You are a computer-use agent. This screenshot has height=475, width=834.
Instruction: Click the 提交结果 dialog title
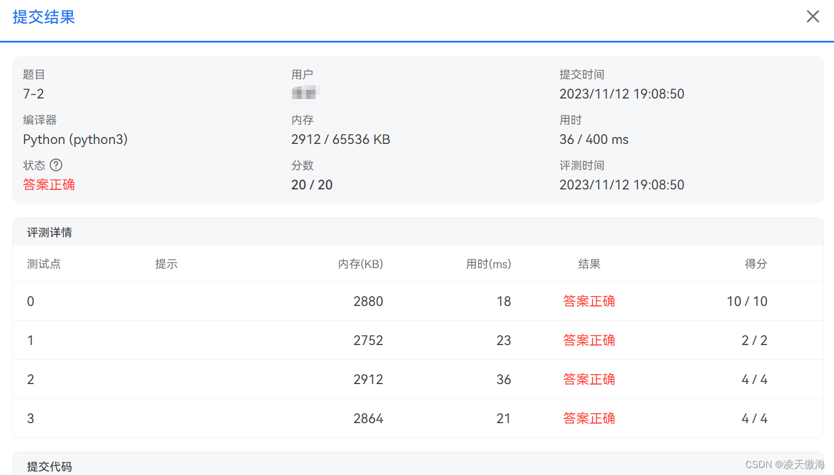[44, 17]
